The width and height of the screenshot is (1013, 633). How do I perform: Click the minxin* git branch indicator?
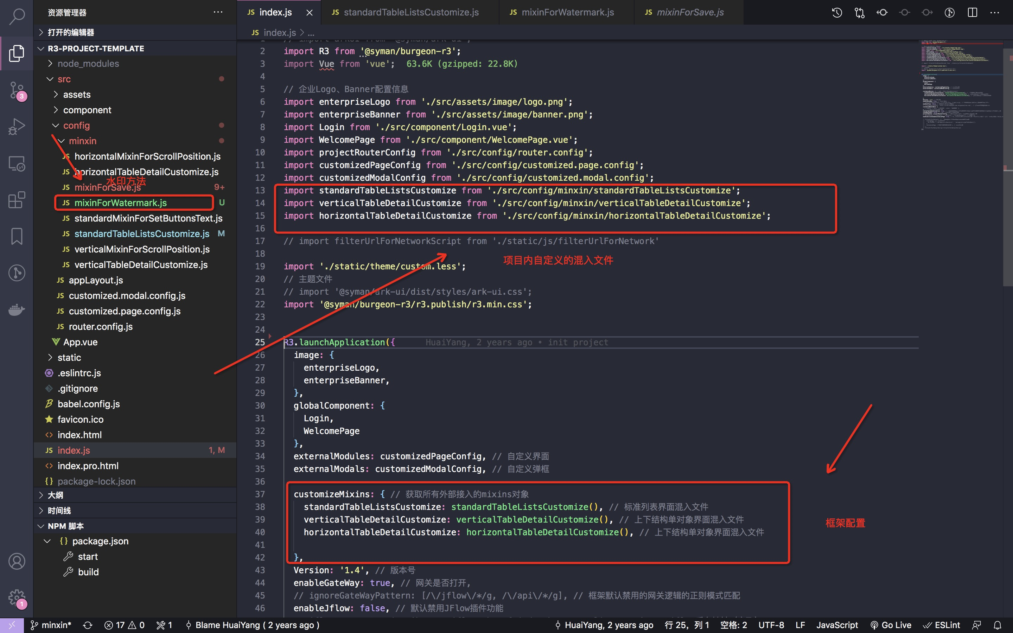click(51, 625)
